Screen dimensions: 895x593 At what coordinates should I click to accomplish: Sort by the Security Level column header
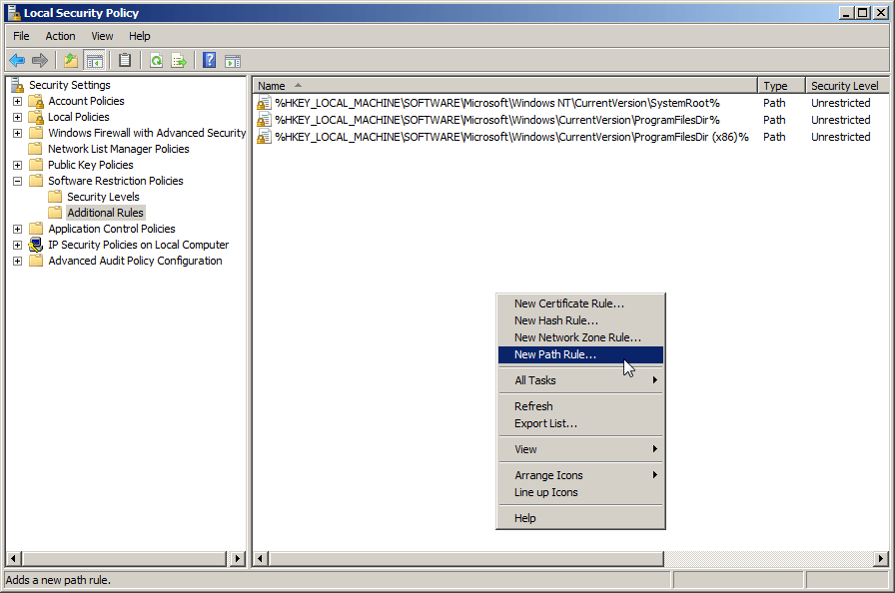tap(847, 86)
